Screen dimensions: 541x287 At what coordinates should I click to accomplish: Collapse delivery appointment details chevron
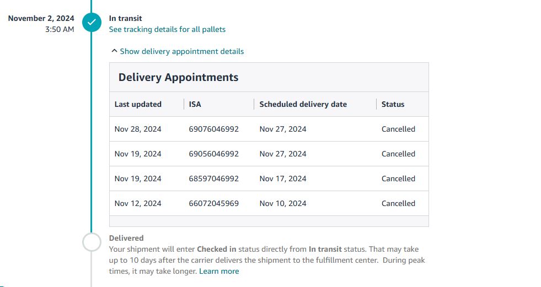(114, 51)
